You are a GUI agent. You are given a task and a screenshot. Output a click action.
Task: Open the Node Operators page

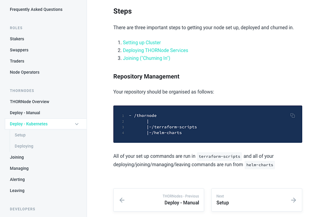[x=25, y=72]
